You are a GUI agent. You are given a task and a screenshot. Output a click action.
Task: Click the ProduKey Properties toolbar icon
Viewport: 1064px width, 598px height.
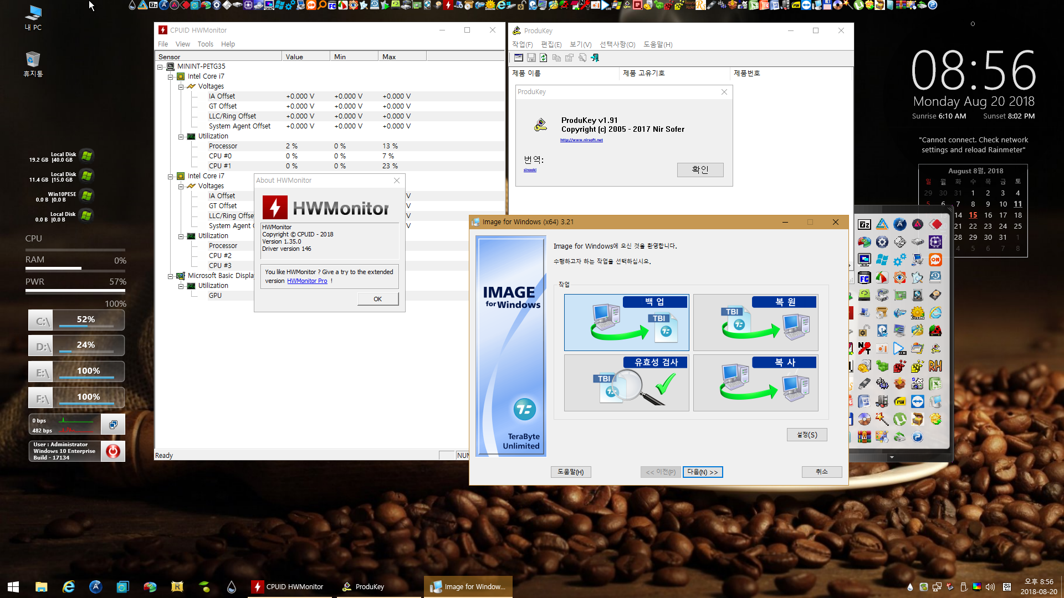[569, 58]
